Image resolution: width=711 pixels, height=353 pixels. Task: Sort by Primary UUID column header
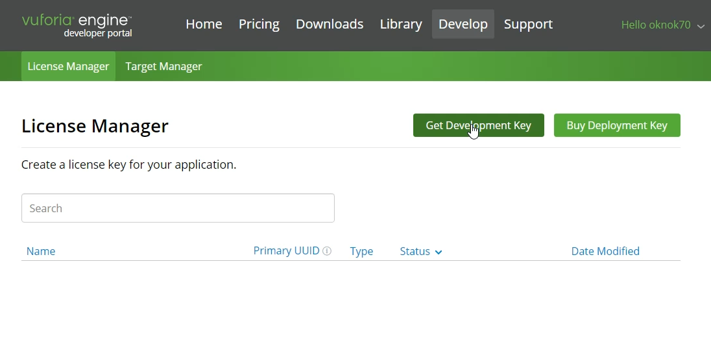pos(286,250)
